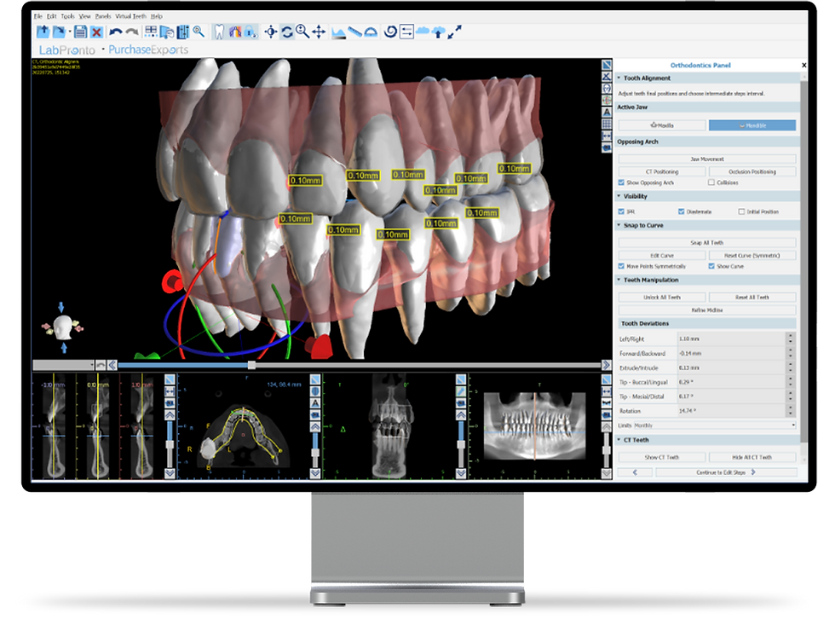Select the rotate view tool
835x625 pixels.
pos(286,32)
